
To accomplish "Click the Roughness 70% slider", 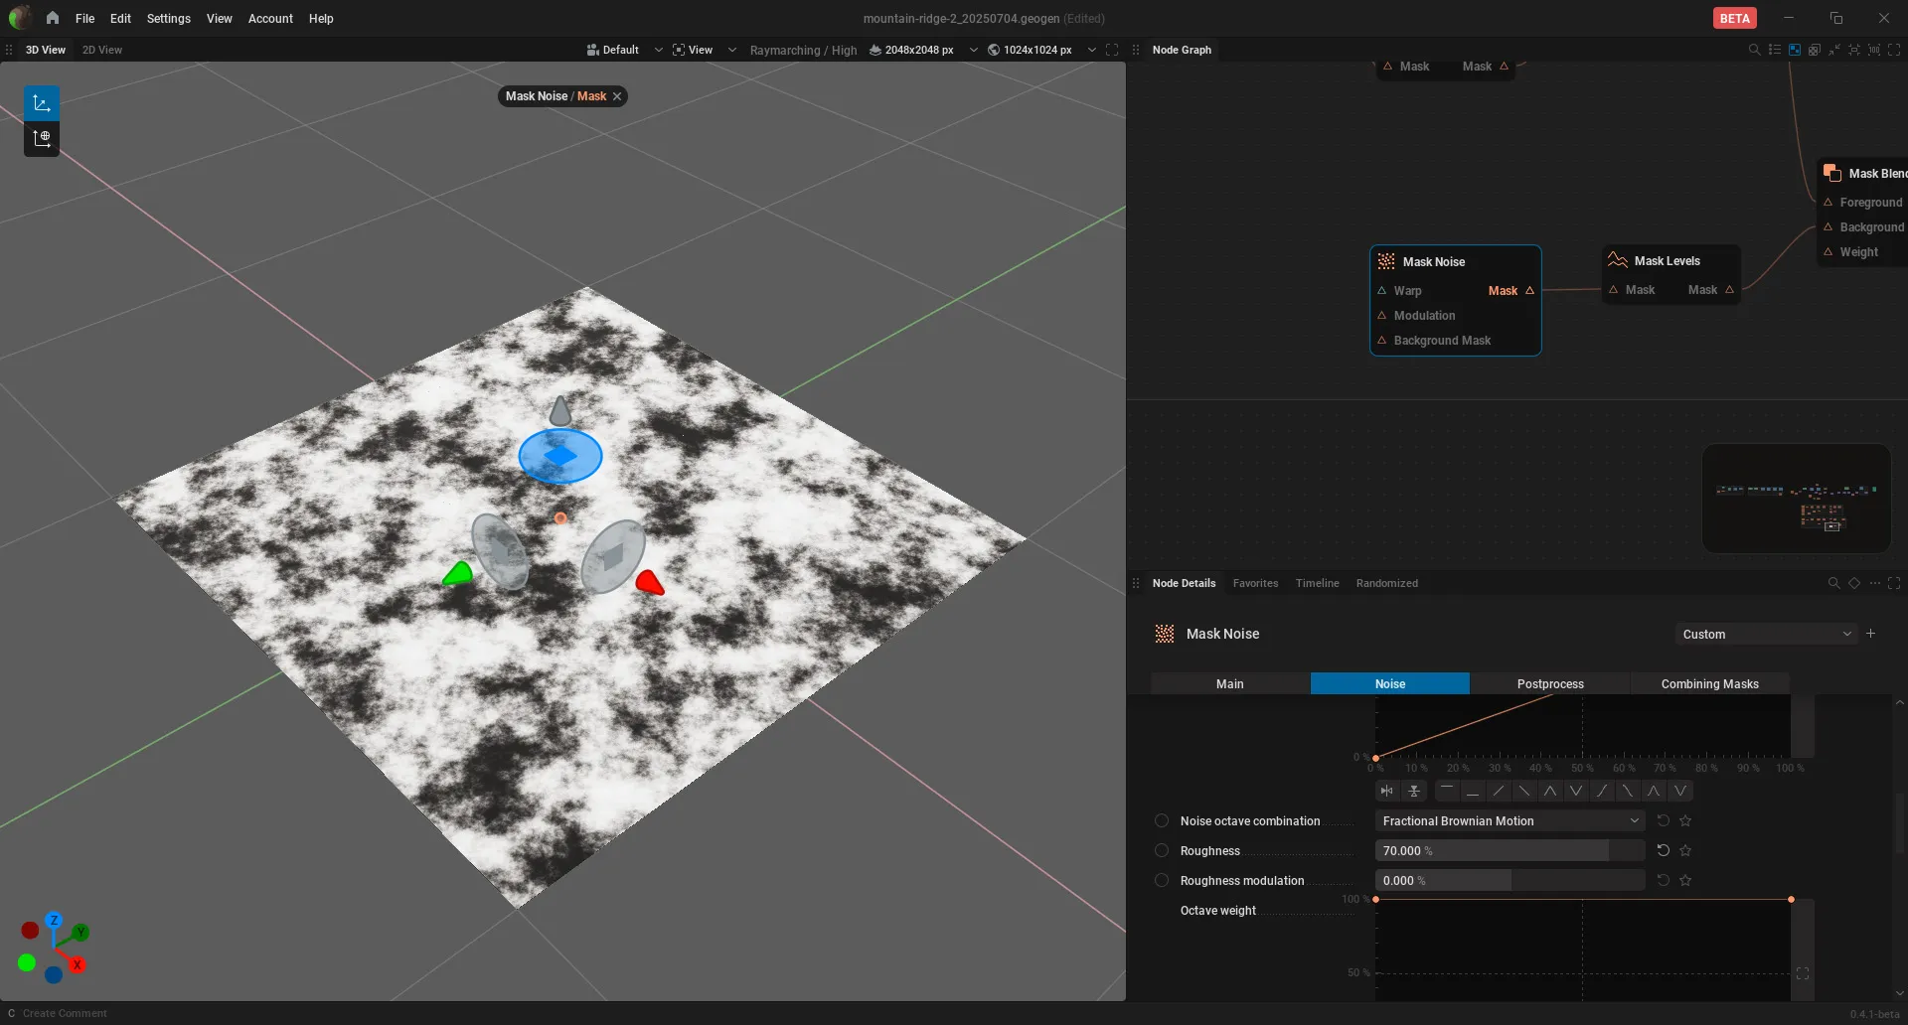I will click(x=1510, y=851).
